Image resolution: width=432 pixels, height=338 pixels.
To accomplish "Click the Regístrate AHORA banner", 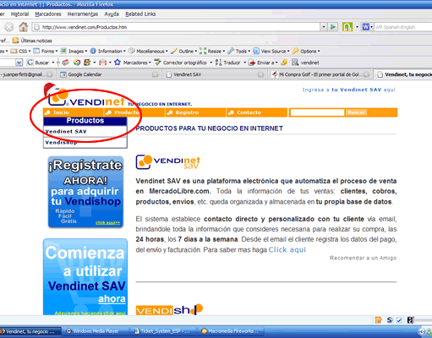I will click(x=85, y=192).
